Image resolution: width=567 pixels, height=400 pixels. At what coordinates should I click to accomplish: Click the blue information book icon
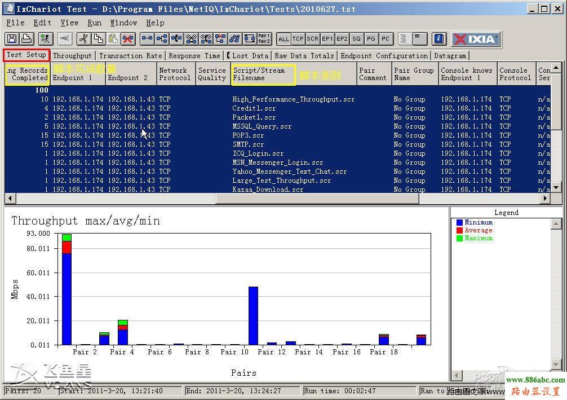click(x=439, y=39)
